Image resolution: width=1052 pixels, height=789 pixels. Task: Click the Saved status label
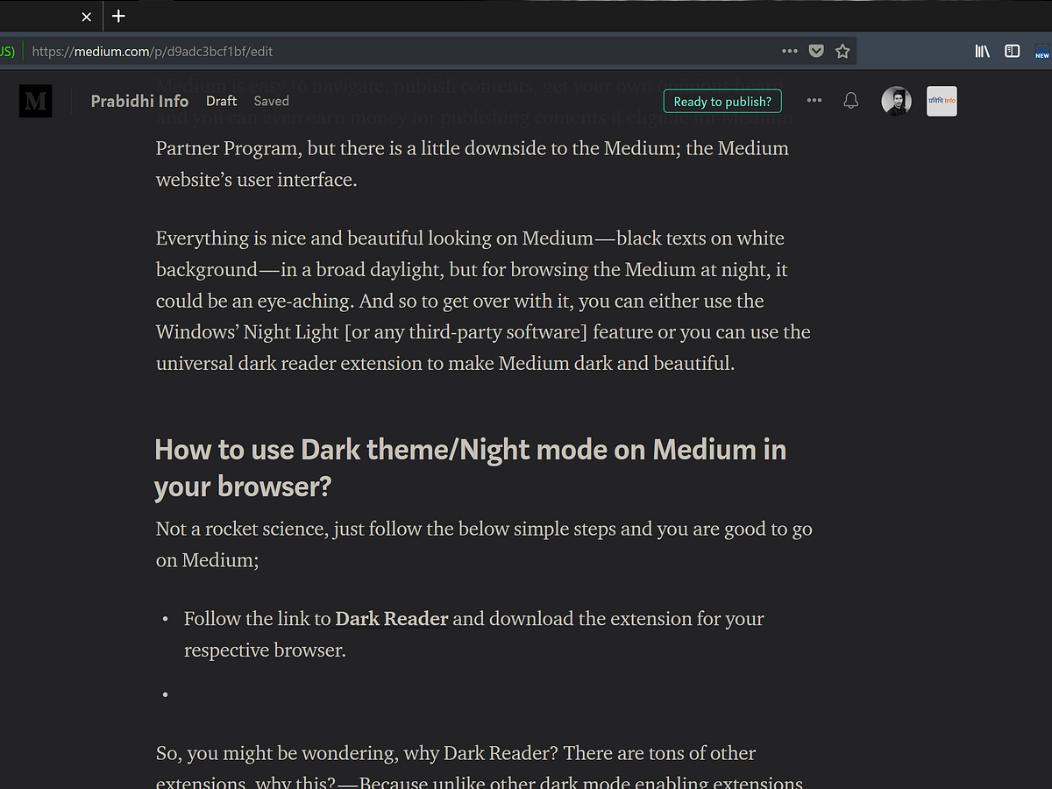(272, 101)
